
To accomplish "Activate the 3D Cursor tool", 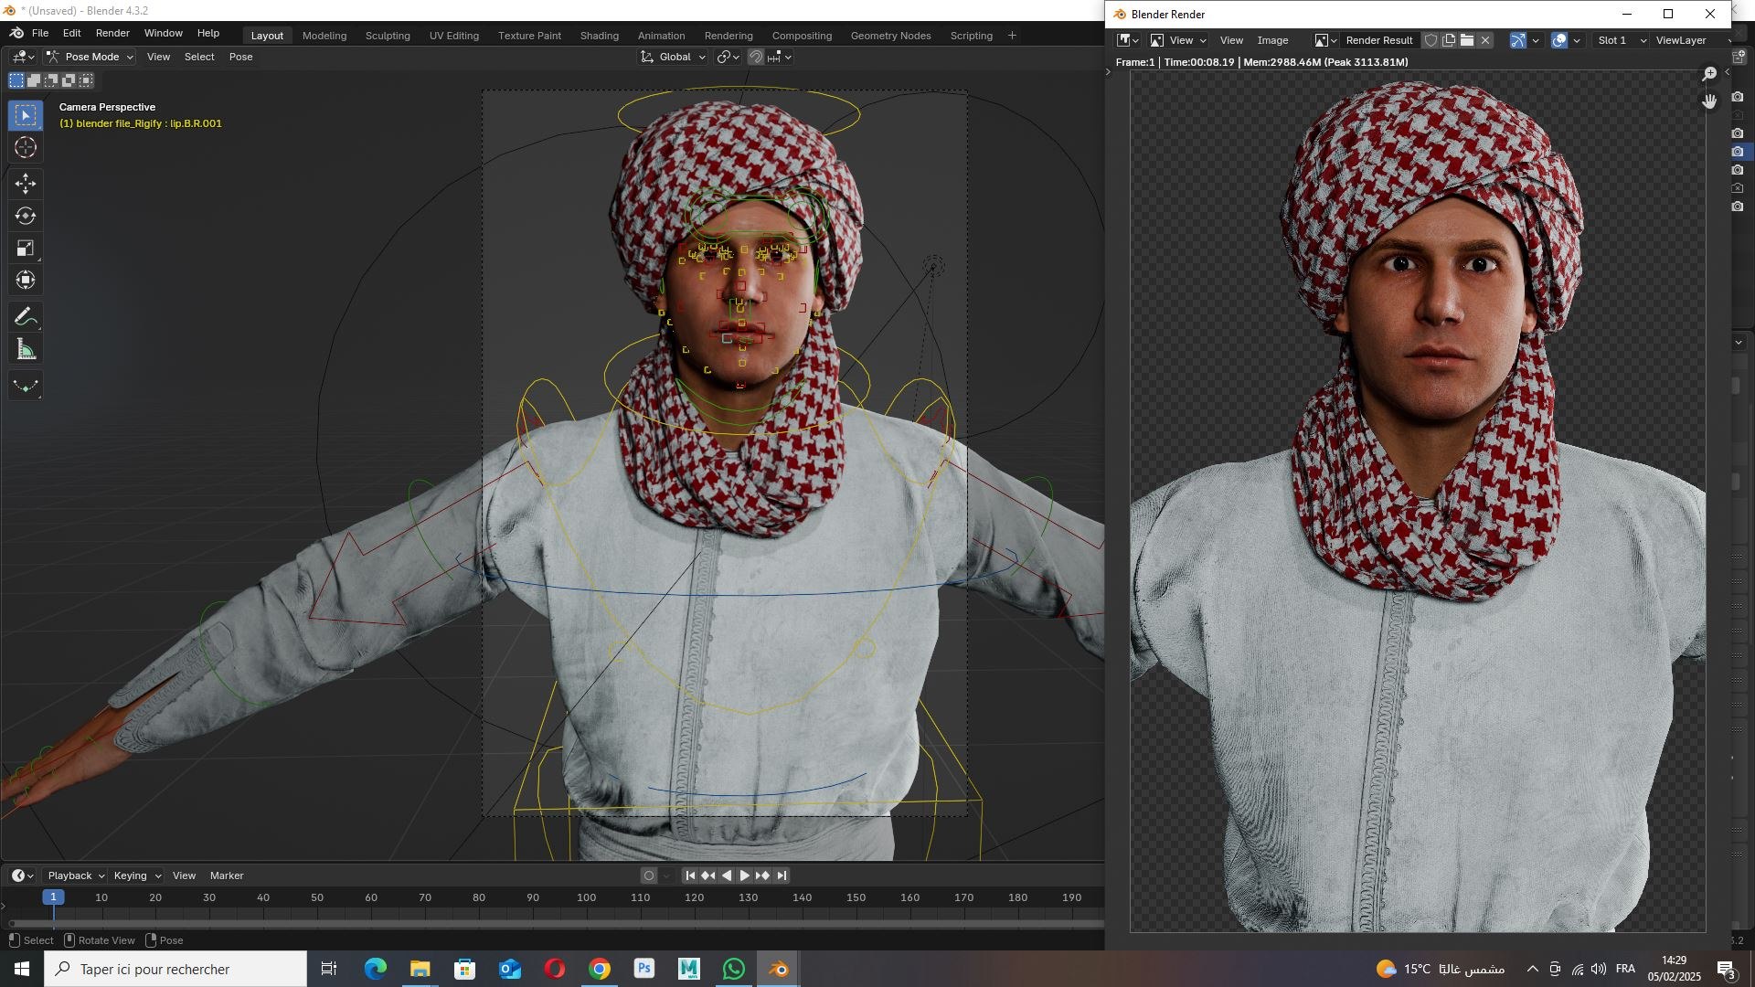I will [x=26, y=147].
